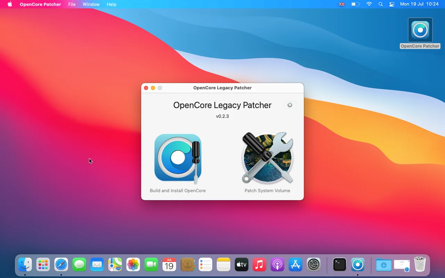The image size is (445, 278).
Task: Open OpenCore Patcher desktop volume icon
Action: (x=420, y=30)
